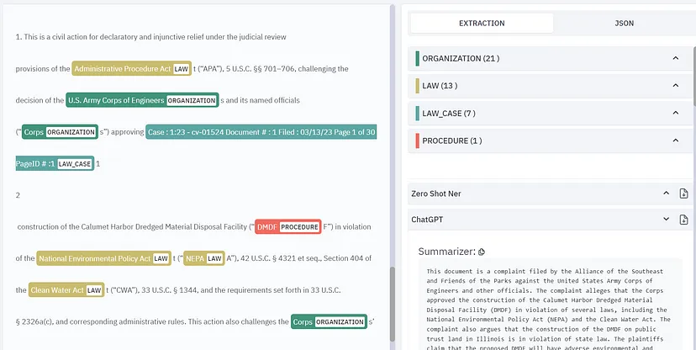This screenshot has height=350, width=696.
Task: Click the green ORGANIZATION color bar
Action: 417,59
